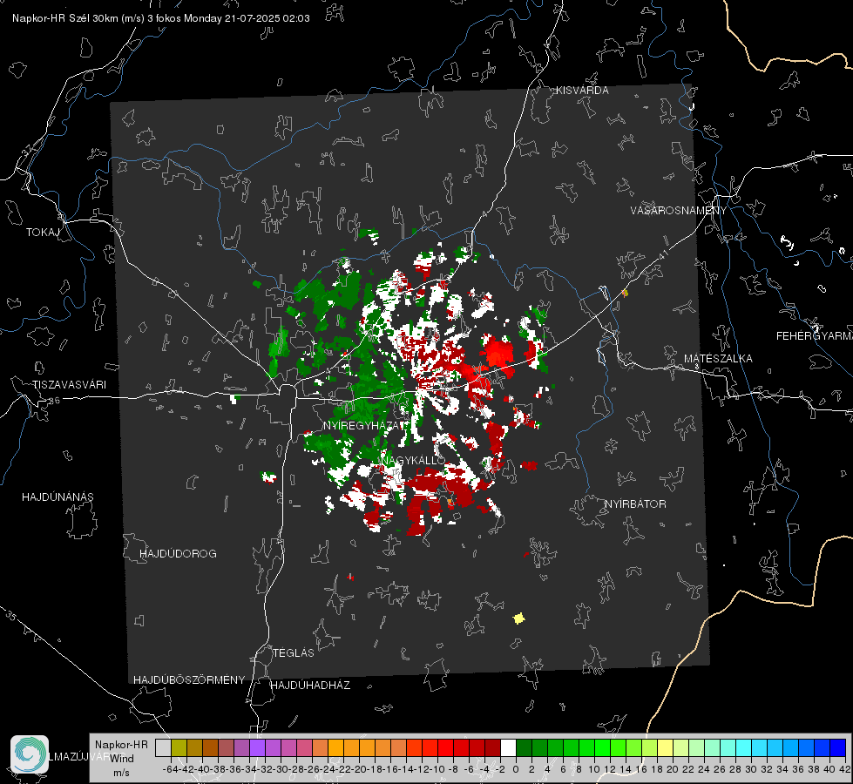Click the NYÍREGYHÁZA city label
The width and height of the screenshot is (853, 784).
(x=360, y=425)
